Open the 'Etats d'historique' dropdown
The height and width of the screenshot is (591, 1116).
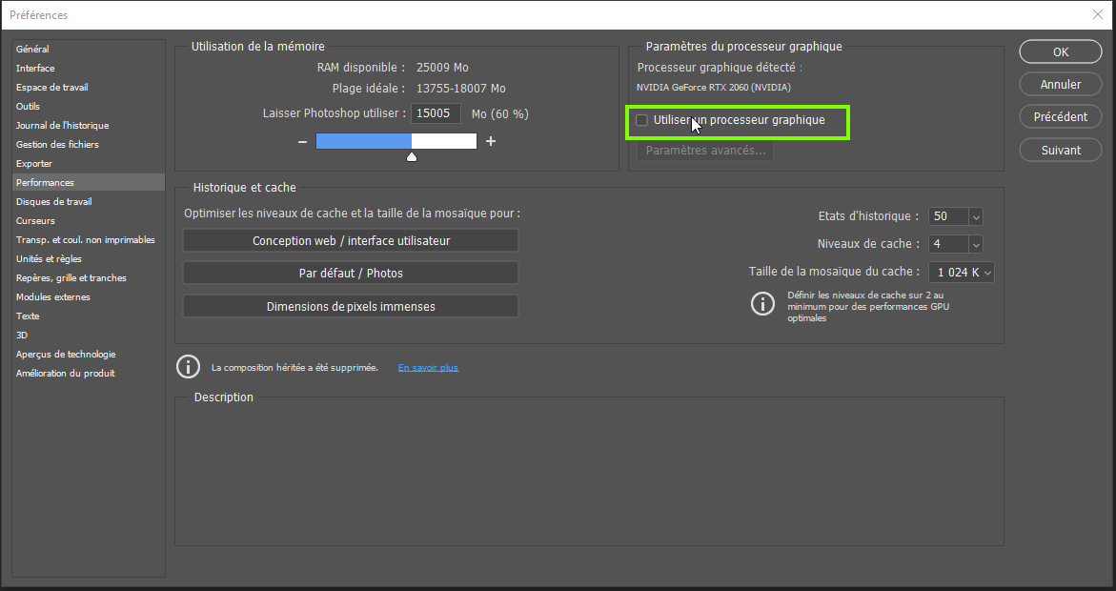pos(974,216)
